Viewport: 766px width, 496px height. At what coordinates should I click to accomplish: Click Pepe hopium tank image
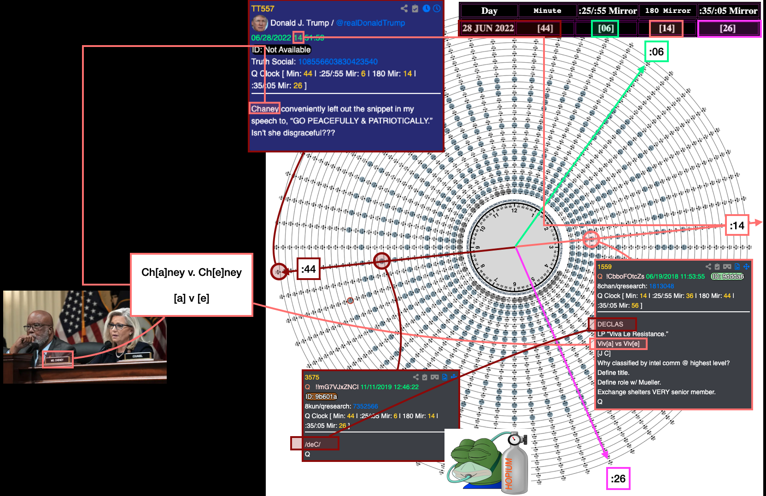pos(488,463)
